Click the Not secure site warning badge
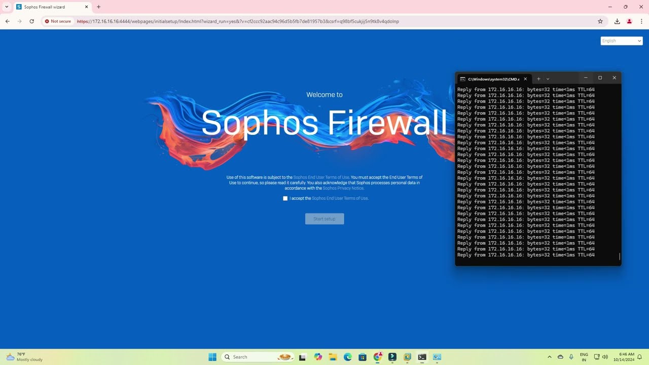This screenshot has height=365, width=649. click(58, 21)
